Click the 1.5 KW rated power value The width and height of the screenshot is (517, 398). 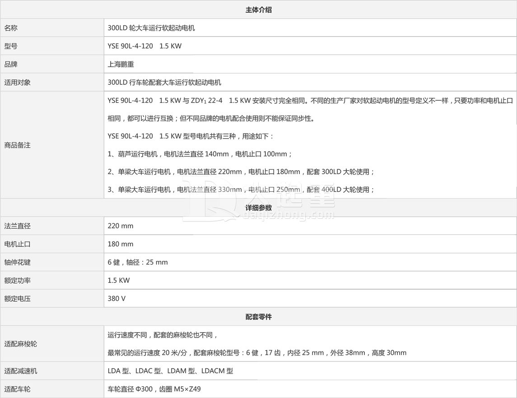(119, 280)
